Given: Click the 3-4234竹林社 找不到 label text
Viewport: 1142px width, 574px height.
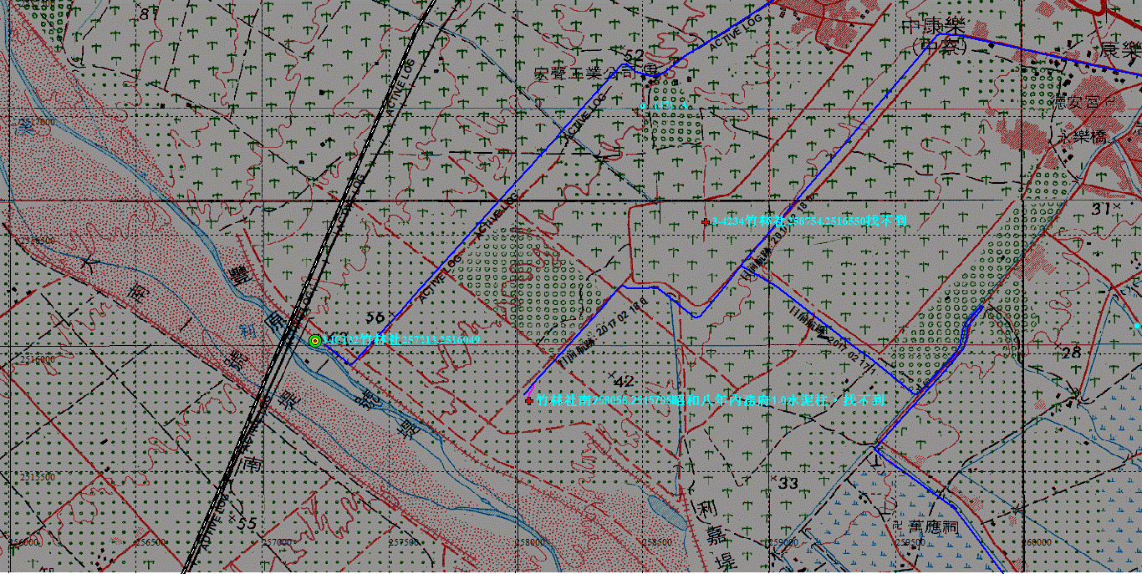Looking at the screenshot, I should 811,222.
